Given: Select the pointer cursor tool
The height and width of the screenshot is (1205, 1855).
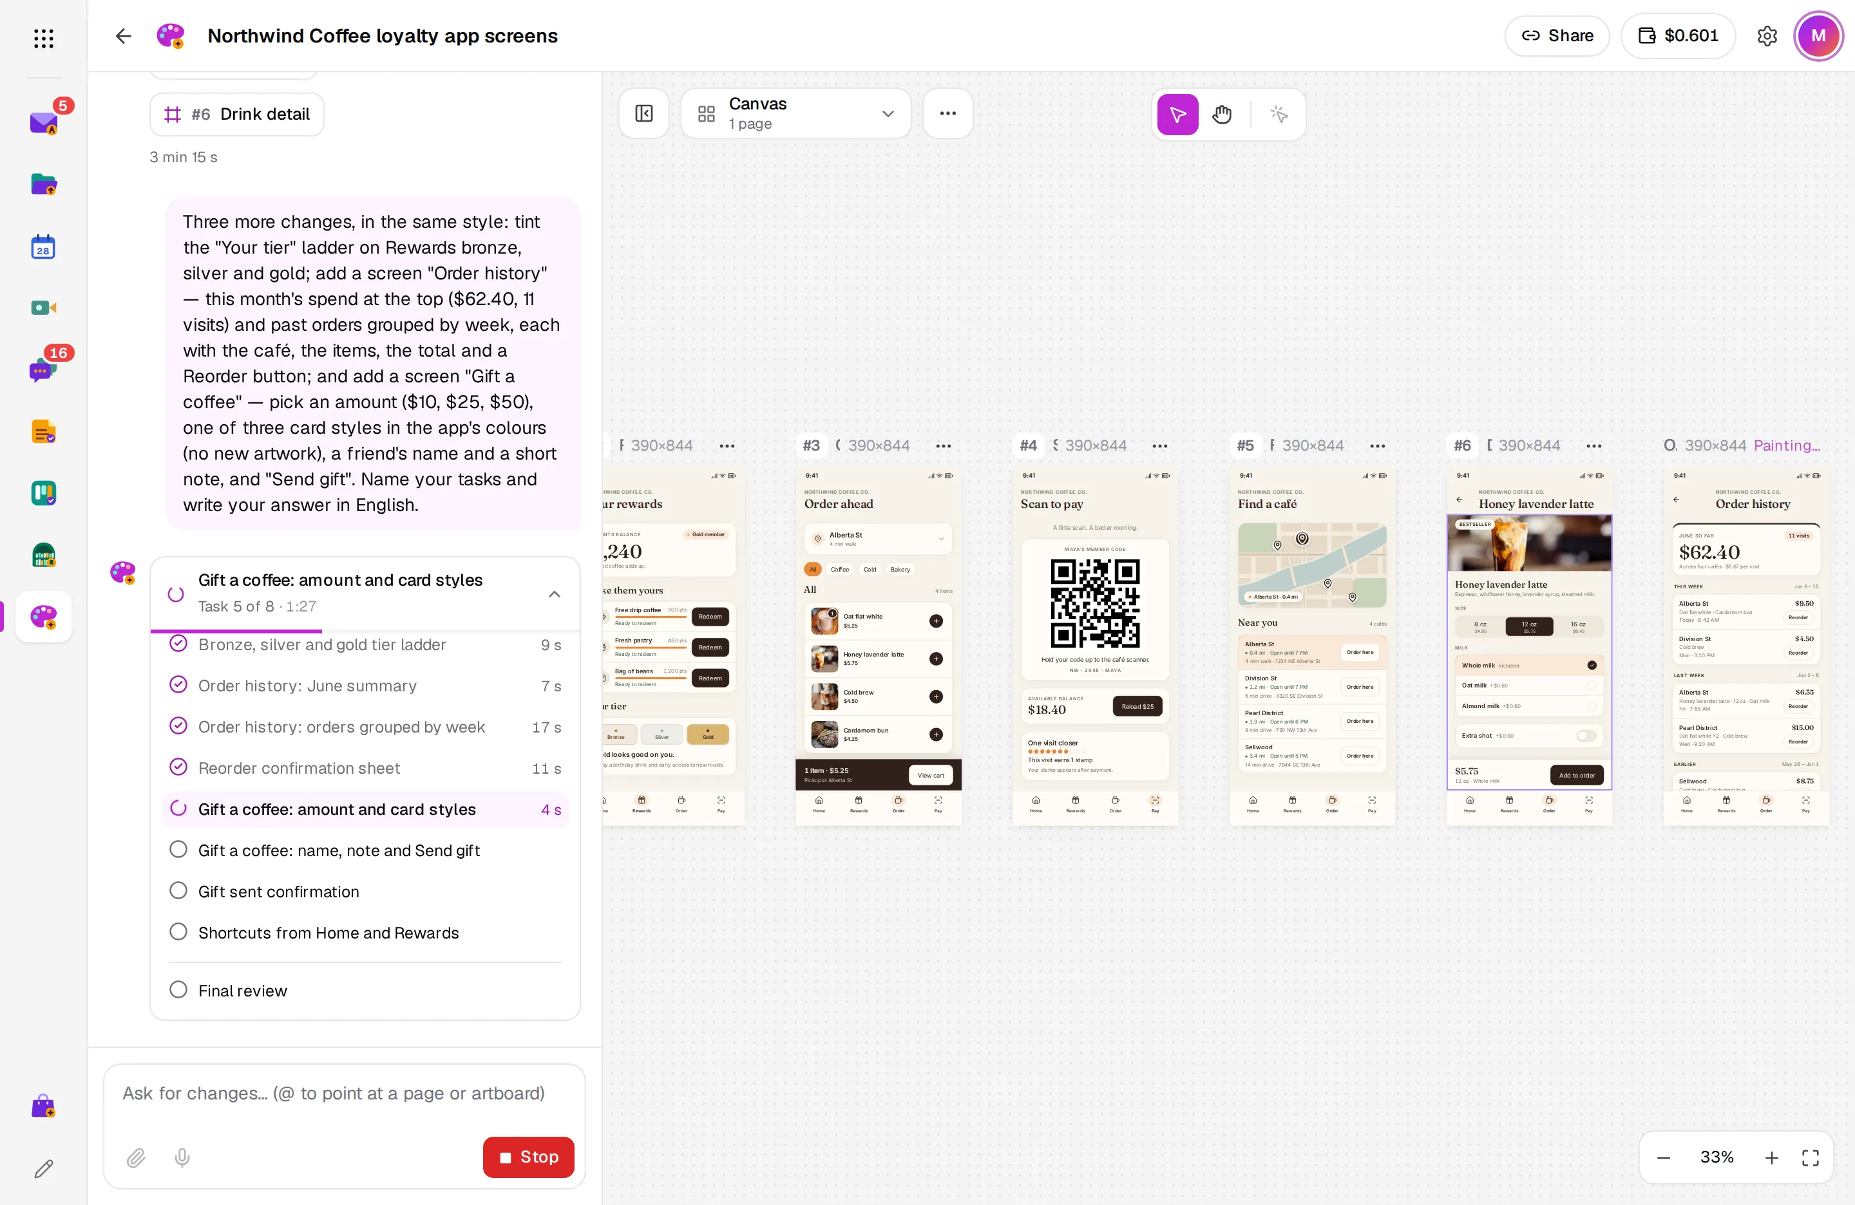Looking at the screenshot, I should [1177, 115].
